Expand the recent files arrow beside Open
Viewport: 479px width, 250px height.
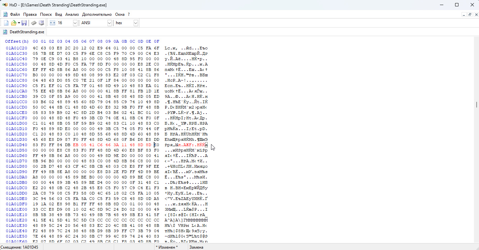[19, 23]
